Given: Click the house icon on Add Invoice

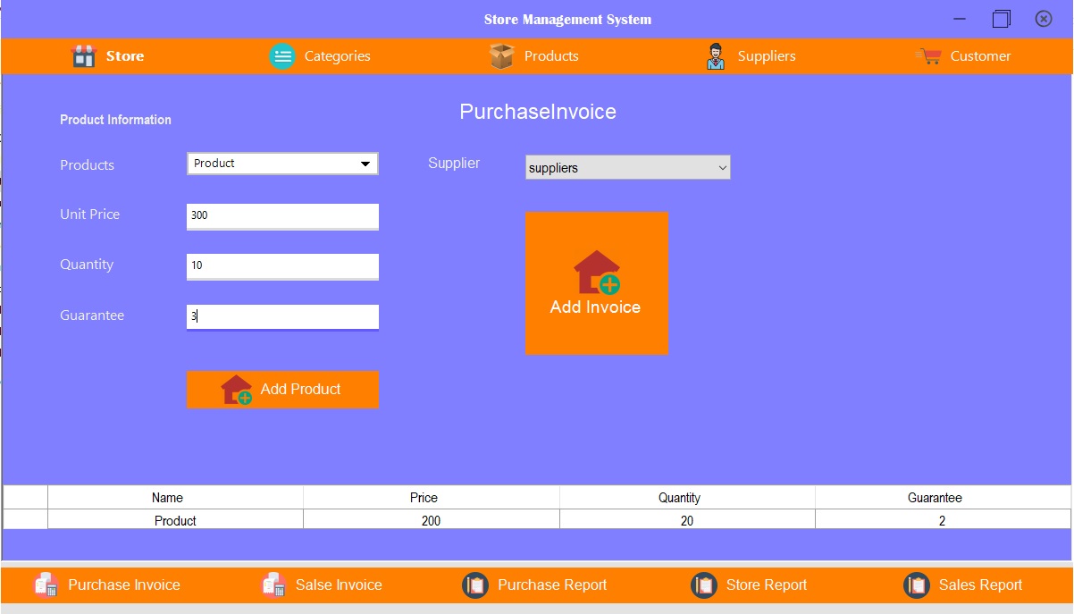Looking at the screenshot, I should tap(597, 273).
